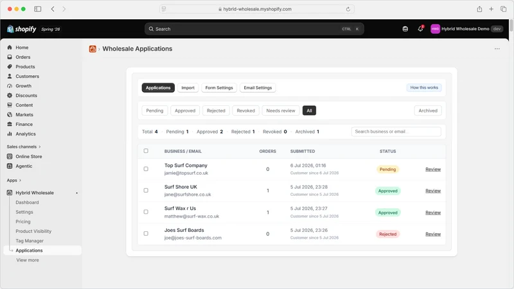
Task: Click the Pending status badge
Action: pos(388,170)
